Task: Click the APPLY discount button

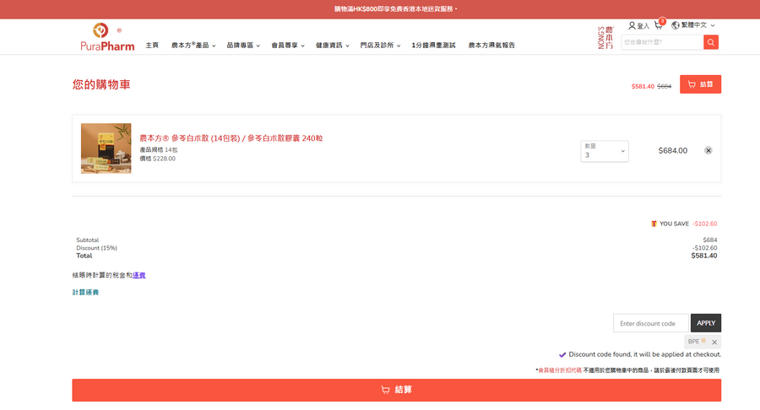Action: (x=706, y=323)
